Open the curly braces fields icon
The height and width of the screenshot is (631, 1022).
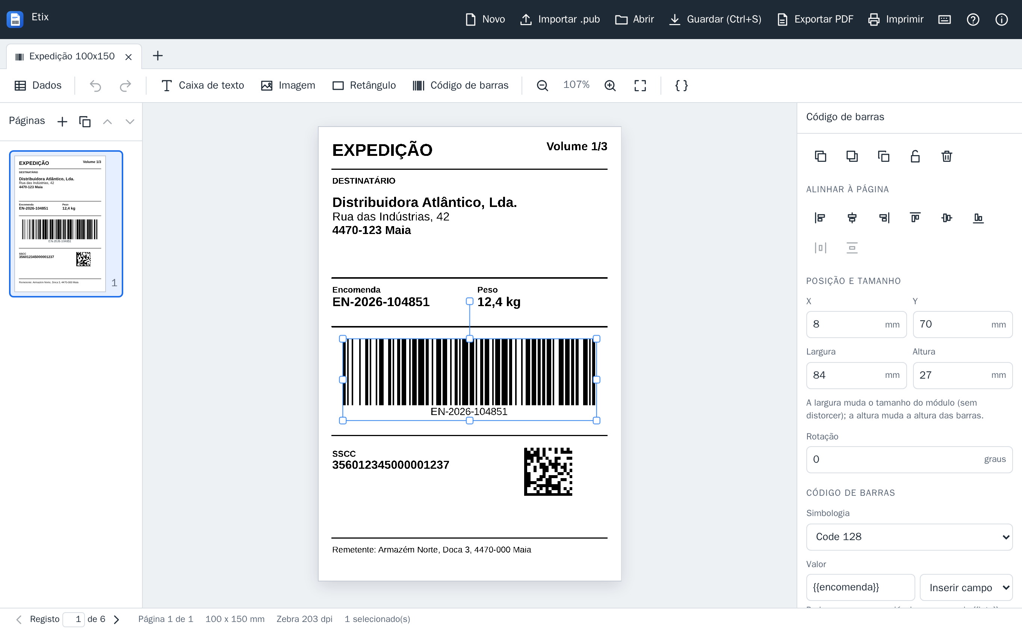pyautogui.click(x=681, y=86)
